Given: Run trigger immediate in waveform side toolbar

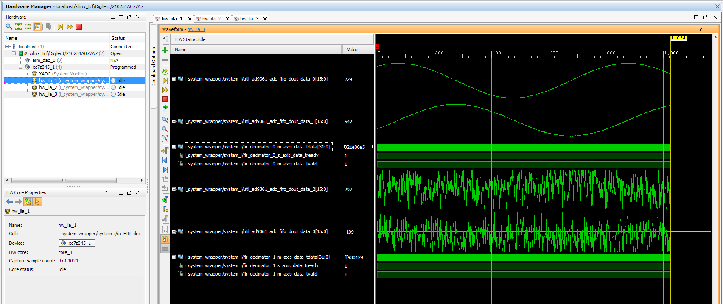Looking at the screenshot, I should pos(165,90).
